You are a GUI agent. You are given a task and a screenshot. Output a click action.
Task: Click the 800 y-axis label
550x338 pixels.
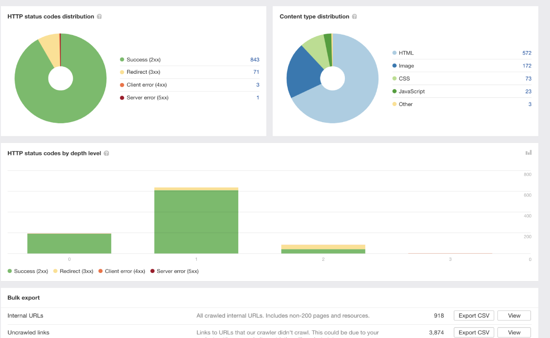(x=527, y=174)
